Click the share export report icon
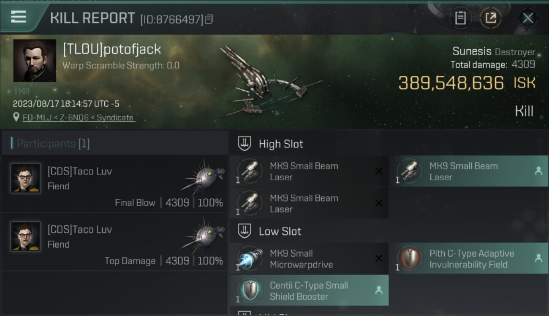 coord(491,18)
